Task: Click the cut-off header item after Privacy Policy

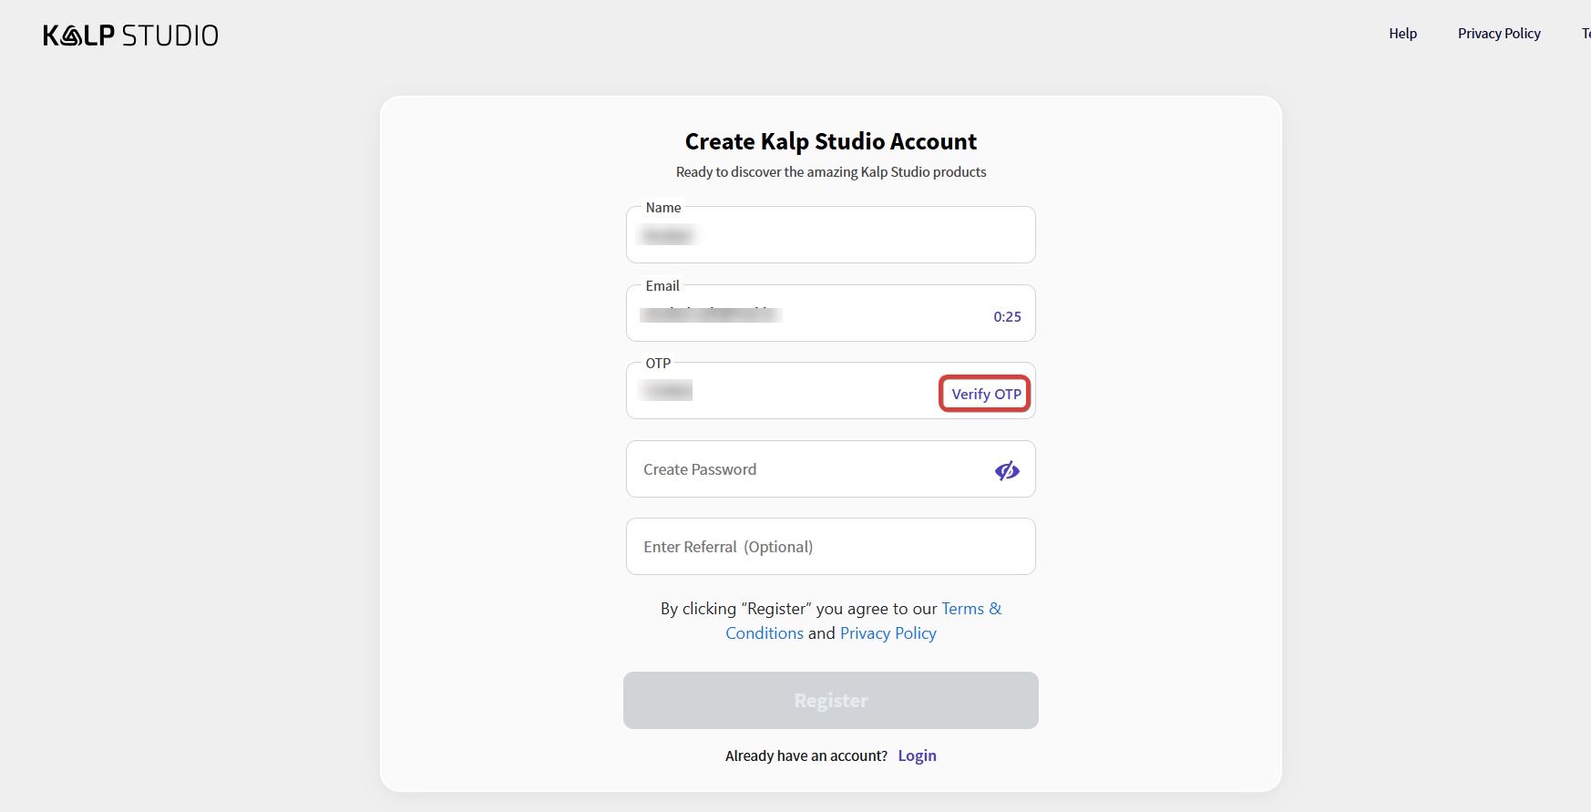Action: pos(1585,34)
